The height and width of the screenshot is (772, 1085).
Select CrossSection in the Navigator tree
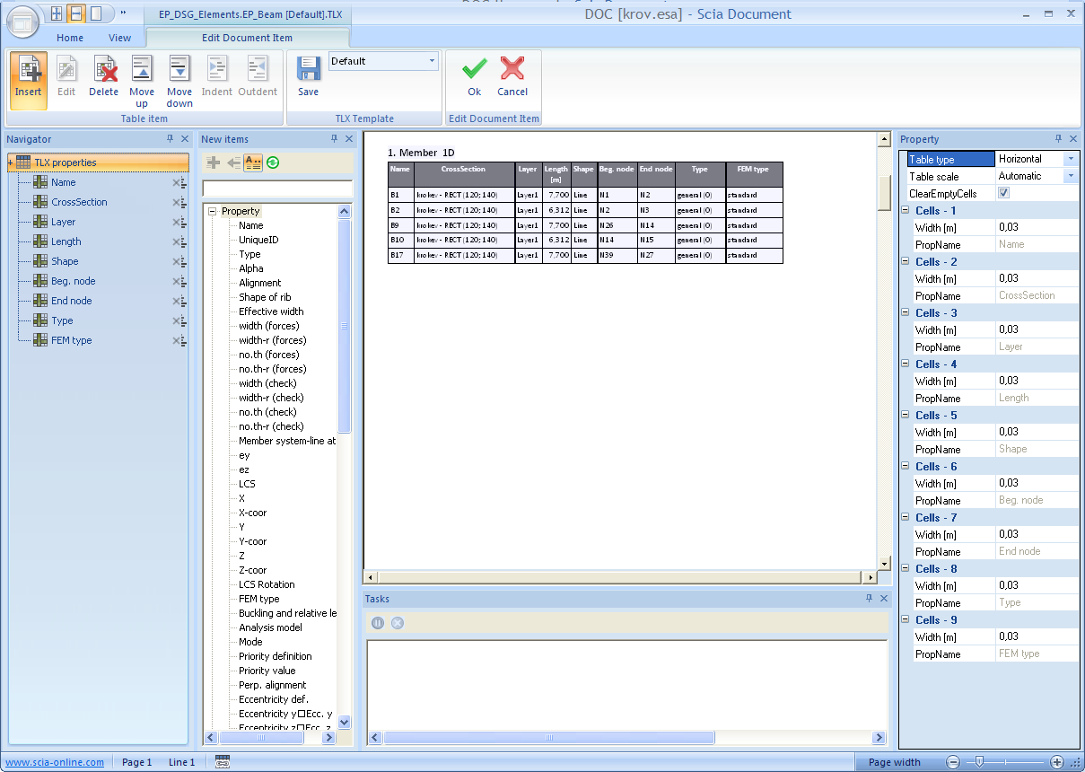coord(79,202)
